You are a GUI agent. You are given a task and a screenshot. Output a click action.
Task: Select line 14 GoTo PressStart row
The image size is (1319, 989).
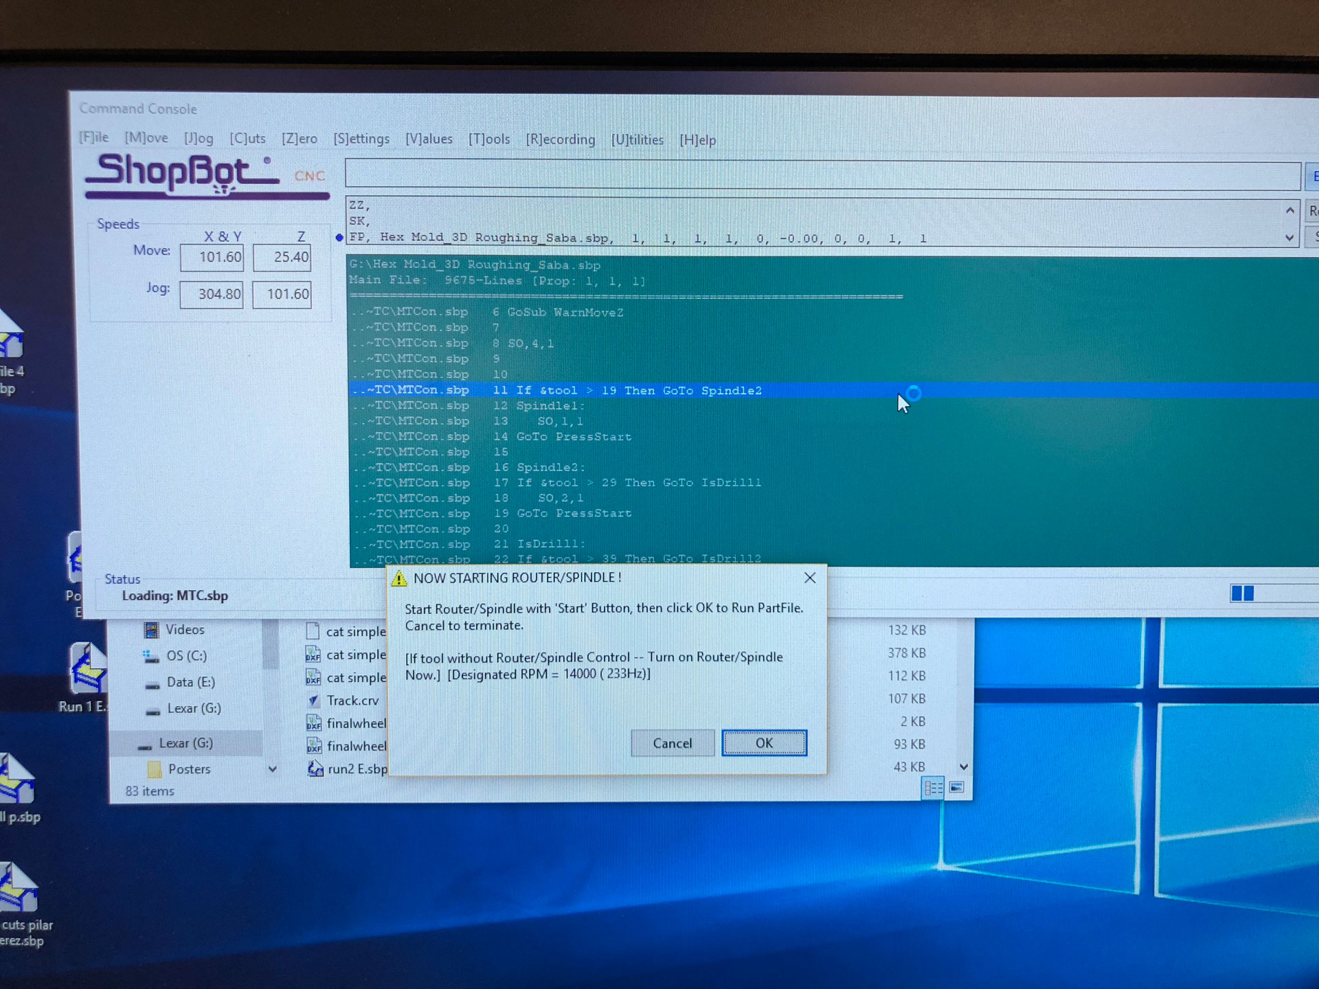pos(833,437)
